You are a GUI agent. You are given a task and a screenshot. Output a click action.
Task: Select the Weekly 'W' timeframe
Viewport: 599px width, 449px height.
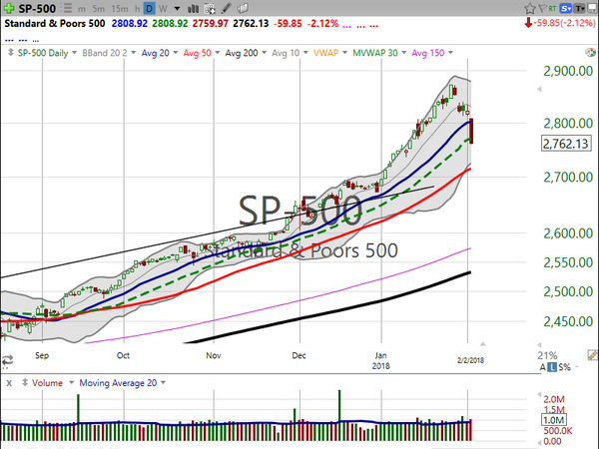click(163, 8)
